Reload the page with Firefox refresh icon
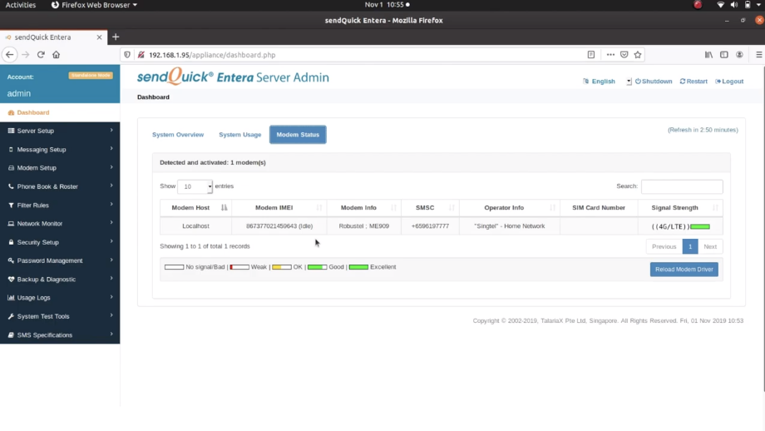 [41, 55]
